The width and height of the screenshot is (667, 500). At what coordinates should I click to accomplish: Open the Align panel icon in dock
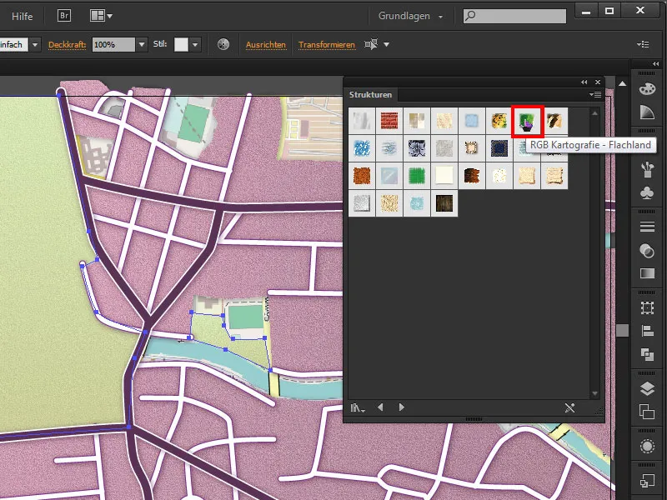click(x=647, y=331)
